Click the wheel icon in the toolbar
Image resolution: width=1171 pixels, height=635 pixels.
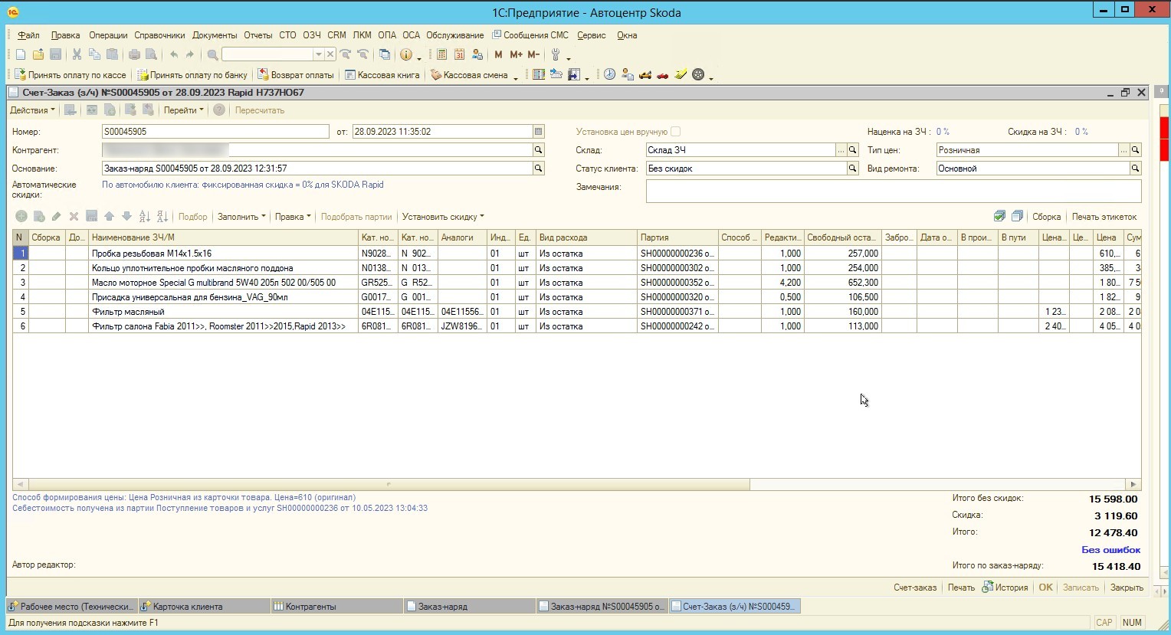[697, 75]
